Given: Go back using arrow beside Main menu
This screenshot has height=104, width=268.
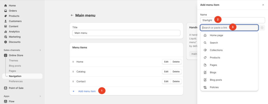Looking at the screenshot, I should click(72, 15).
